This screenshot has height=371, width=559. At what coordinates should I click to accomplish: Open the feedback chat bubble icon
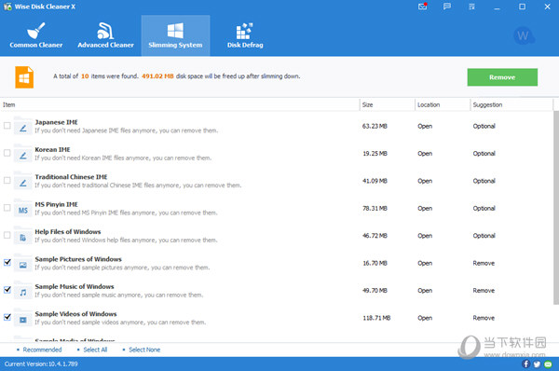446,7
